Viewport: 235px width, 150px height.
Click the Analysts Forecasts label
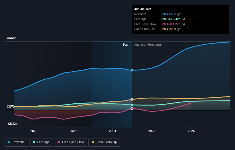[148, 45]
